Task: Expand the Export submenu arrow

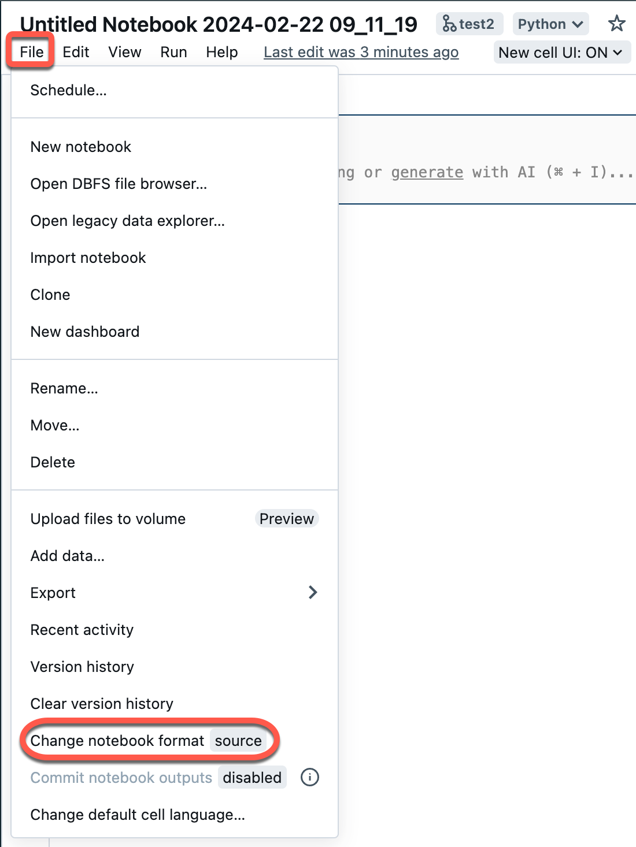Action: [313, 592]
